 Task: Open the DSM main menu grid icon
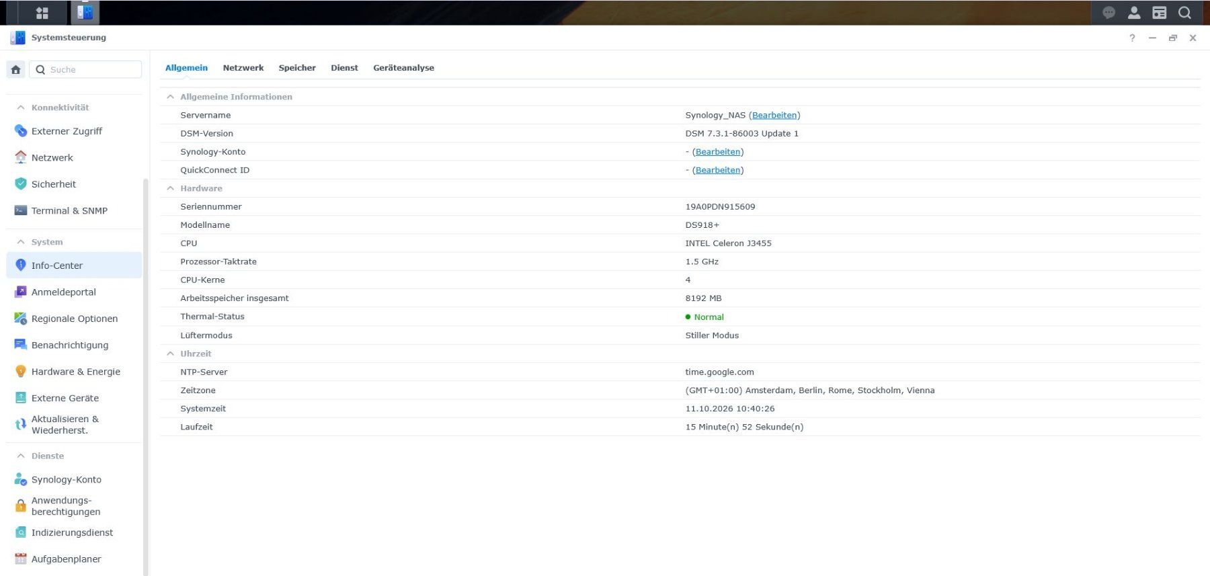point(42,13)
